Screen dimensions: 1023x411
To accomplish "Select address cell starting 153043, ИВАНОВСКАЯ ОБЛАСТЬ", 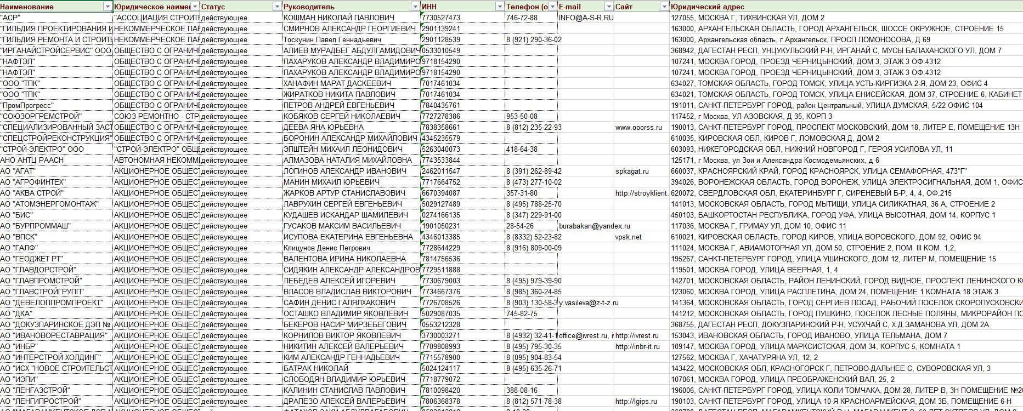I will (x=846, y=335).
